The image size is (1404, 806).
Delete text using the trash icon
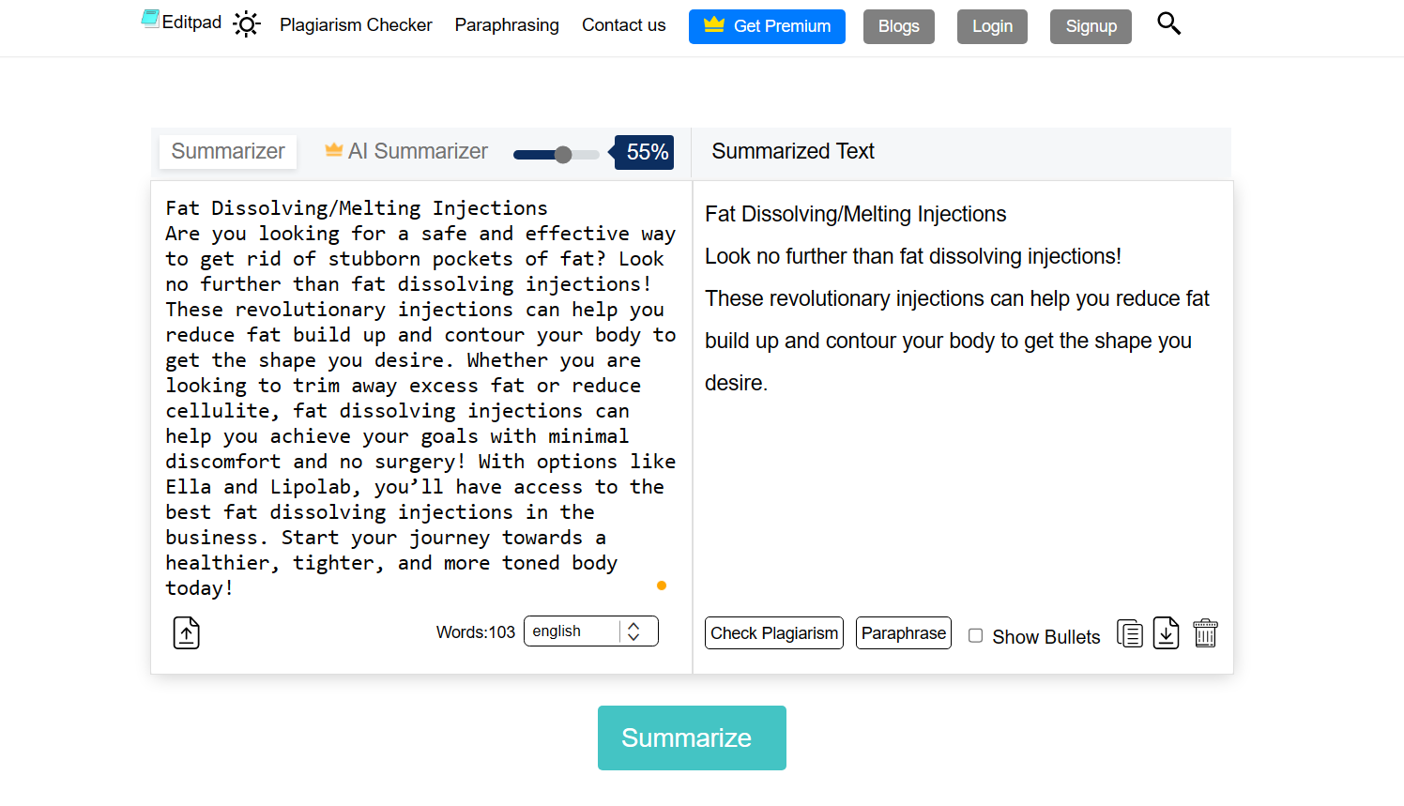click(1205, 634)
